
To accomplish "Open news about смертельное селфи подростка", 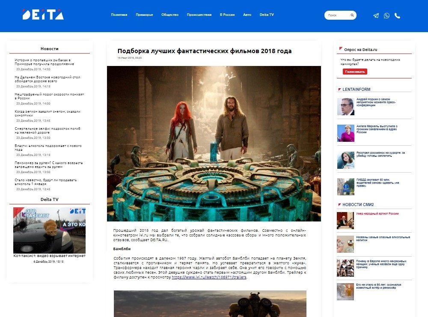I will coord(48,131).
